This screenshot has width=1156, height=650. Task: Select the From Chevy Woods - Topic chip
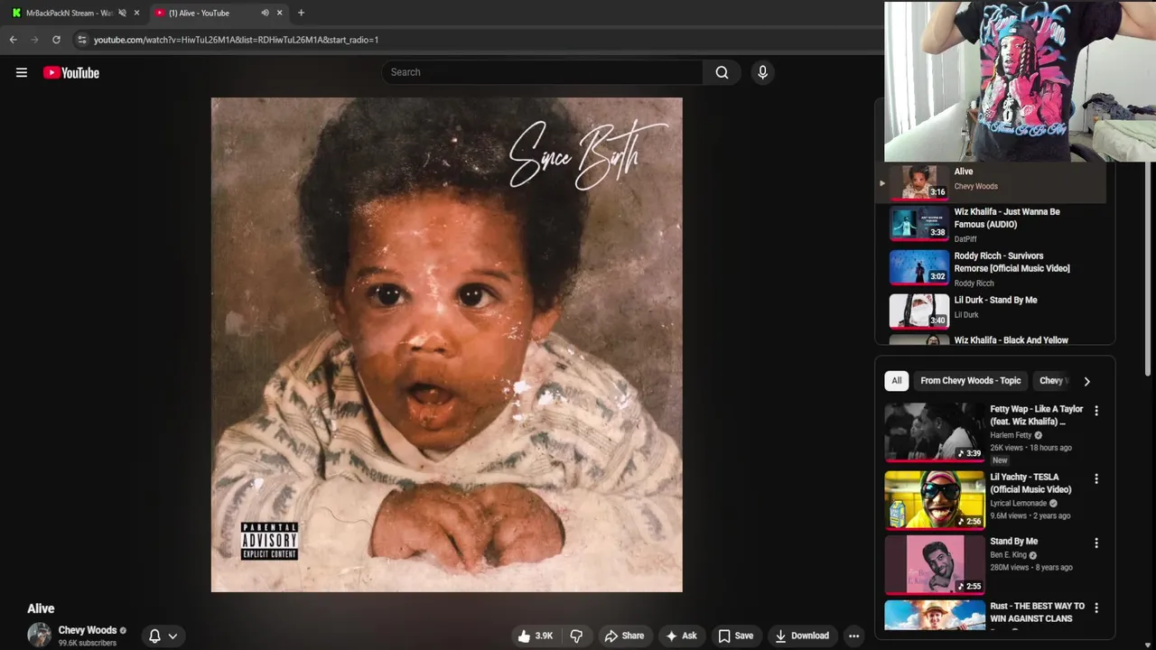click(x=970, y=380)
